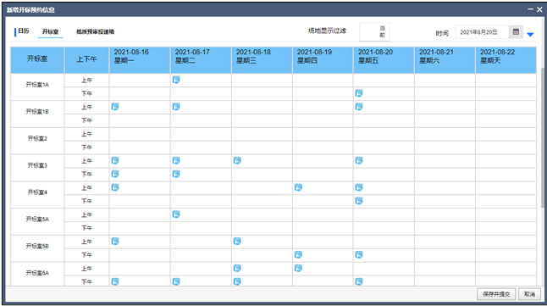This screenshot has width=547, height=306.
Task: Select the 开标室1A row label
Action: (37, 85)
